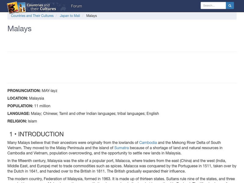Screen dimensions: 244x183
Task: Click the 1 • INTRODUCTION section heading
Action: pyautogui.click(x=37, y=134)
